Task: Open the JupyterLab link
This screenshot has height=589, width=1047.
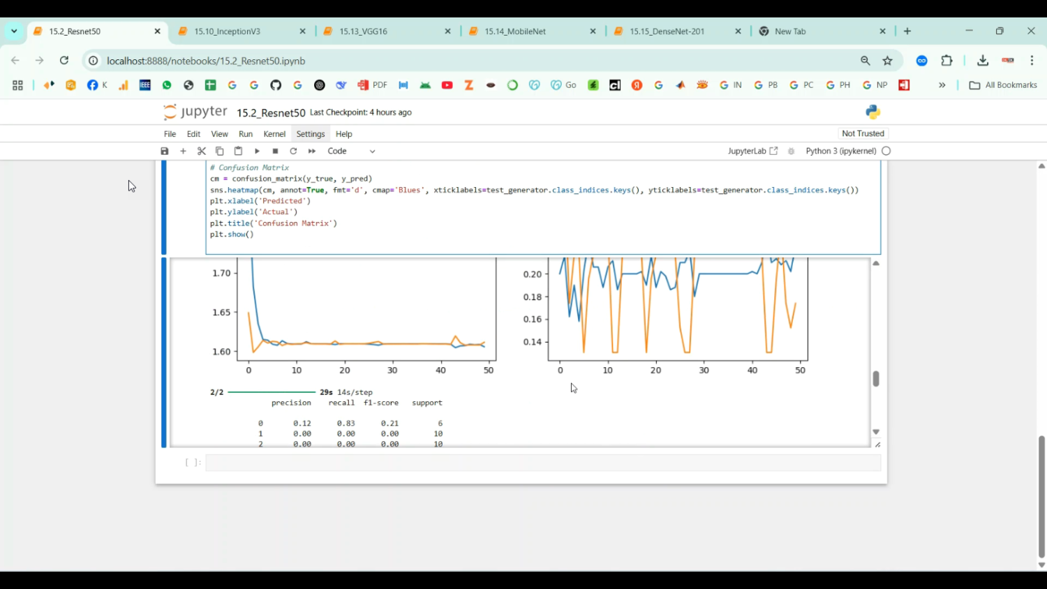Action: point(752,151)
